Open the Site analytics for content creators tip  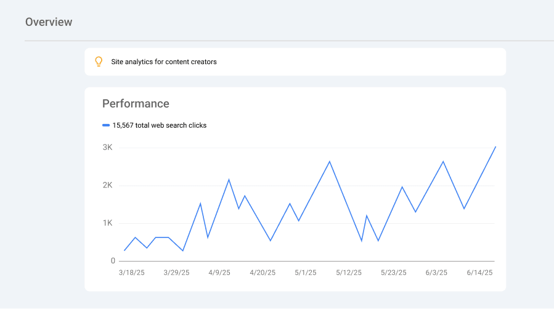[x=163, y=62]
